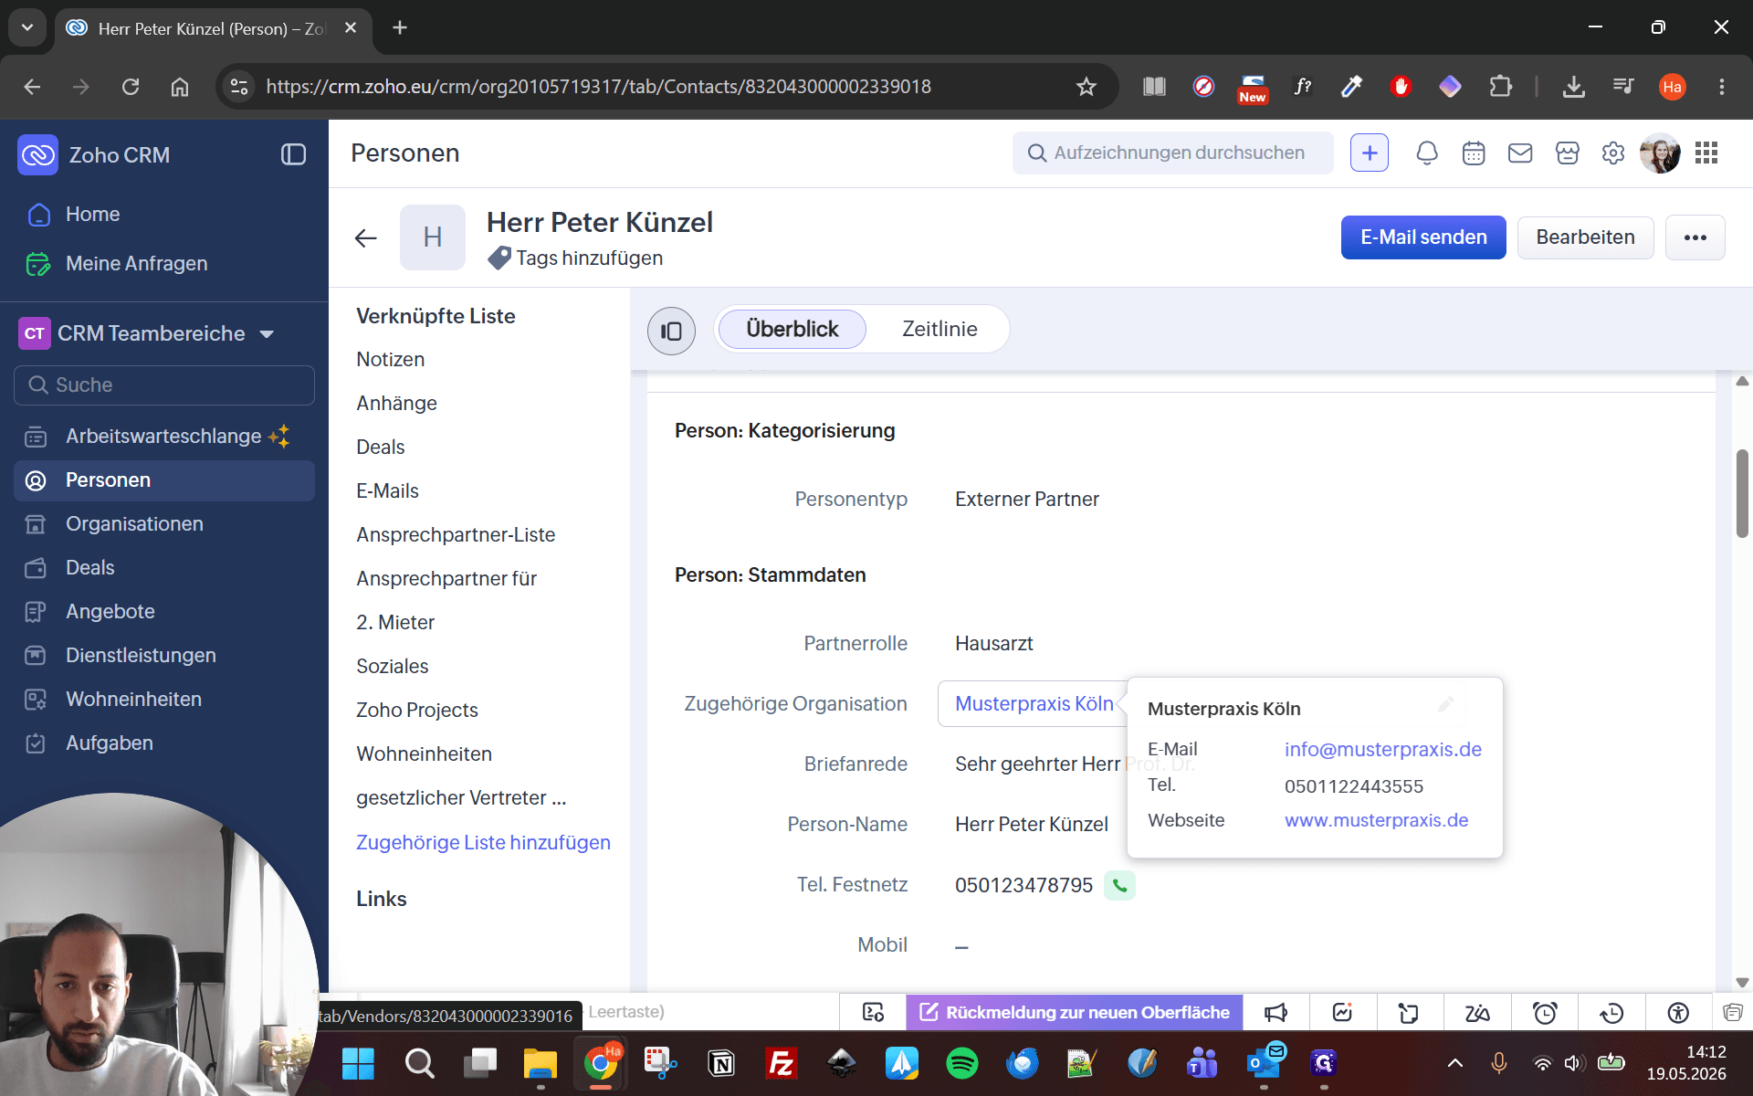Click the Zia icon in bottom bar
Viewport: 1753px width, 1096px height.
click(x=1477, y=1012)
